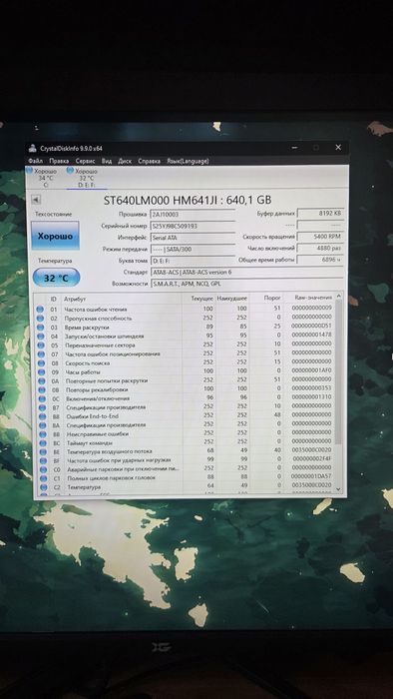393x699 pixels.
Task: Click the Число включений field 4880 раз
Action: 320,248
